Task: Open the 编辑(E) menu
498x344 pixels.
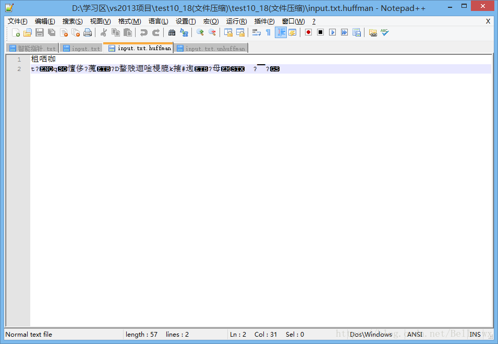Action: [45, 21]
